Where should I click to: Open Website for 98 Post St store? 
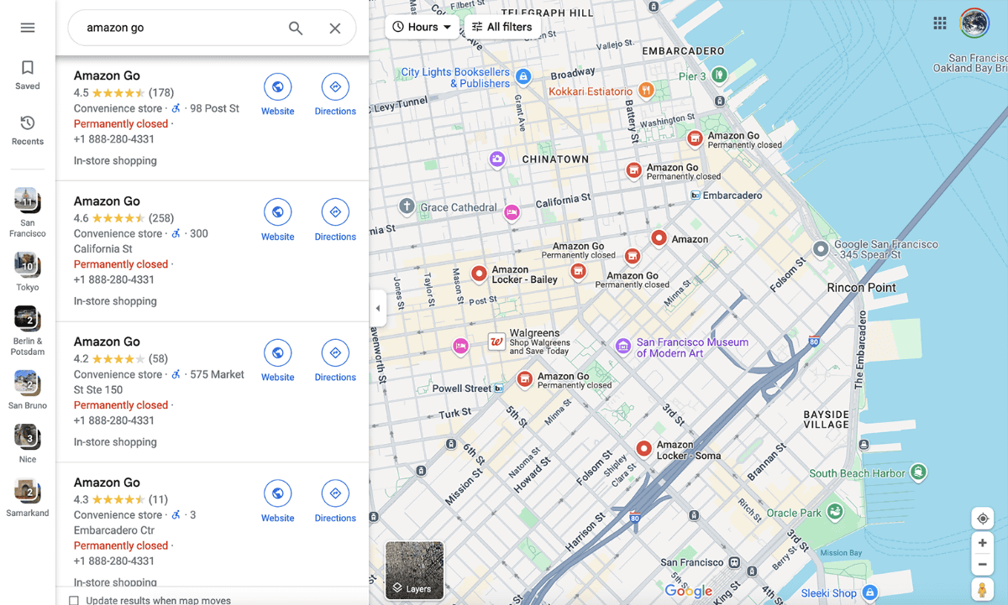277,95
